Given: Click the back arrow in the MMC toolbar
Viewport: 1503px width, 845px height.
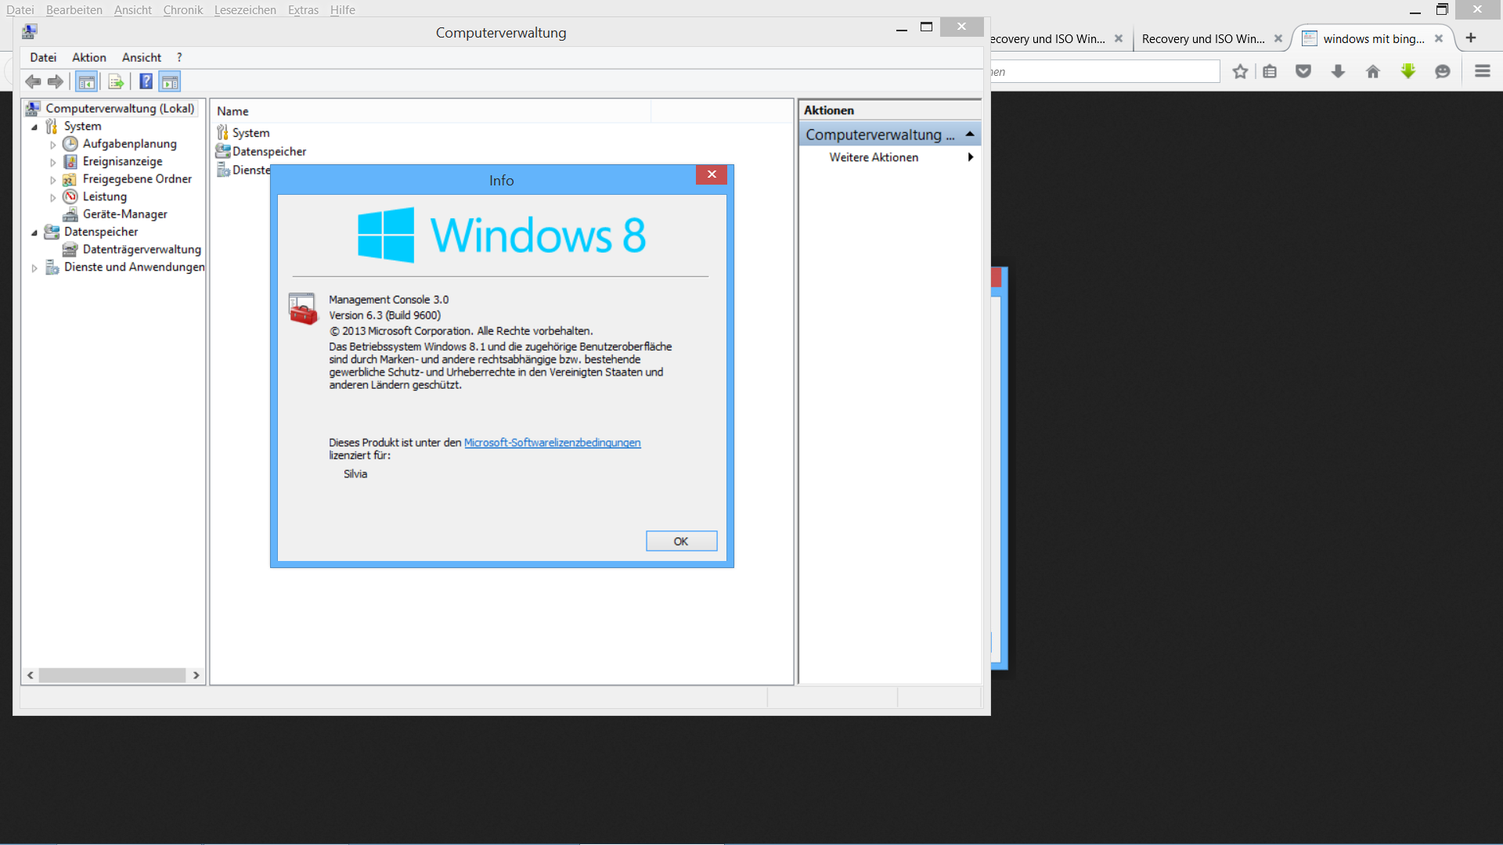Looking at the screenshot, I should tap(33, 81).
